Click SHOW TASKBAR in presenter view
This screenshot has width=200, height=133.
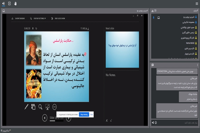click(x=18, y=19)
